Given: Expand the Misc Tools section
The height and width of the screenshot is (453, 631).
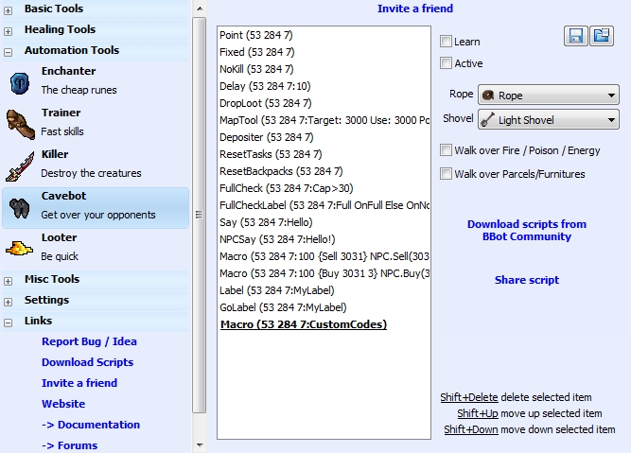Looking at the screenshot, I should click(x=9, y=280).
